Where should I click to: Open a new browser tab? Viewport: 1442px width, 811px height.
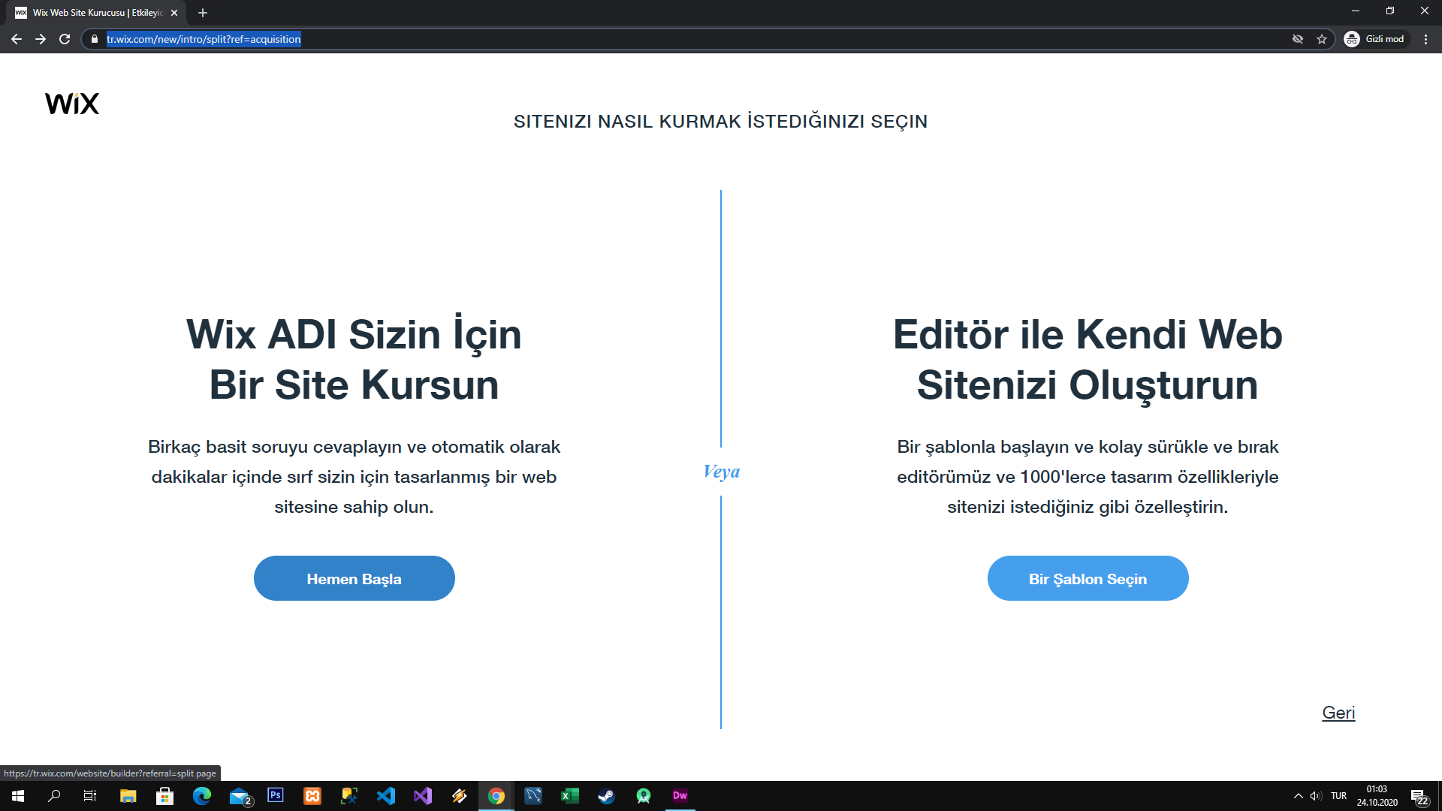pos(203,13)
